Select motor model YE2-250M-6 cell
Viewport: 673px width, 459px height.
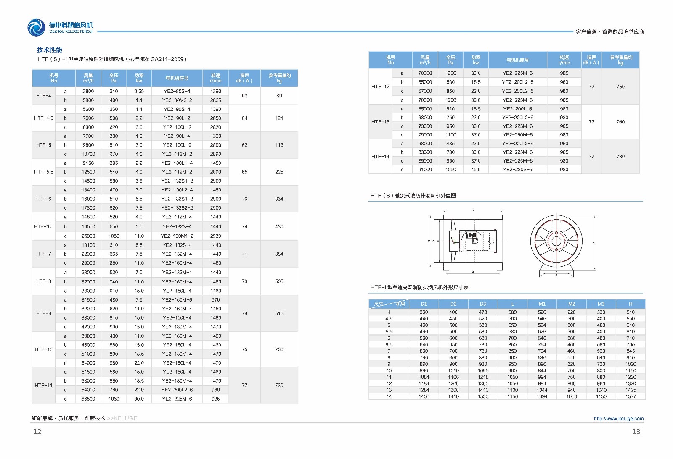click(x=517, y=135)
